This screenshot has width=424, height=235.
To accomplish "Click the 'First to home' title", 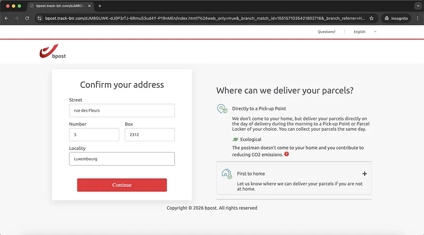I will point(251,174).
